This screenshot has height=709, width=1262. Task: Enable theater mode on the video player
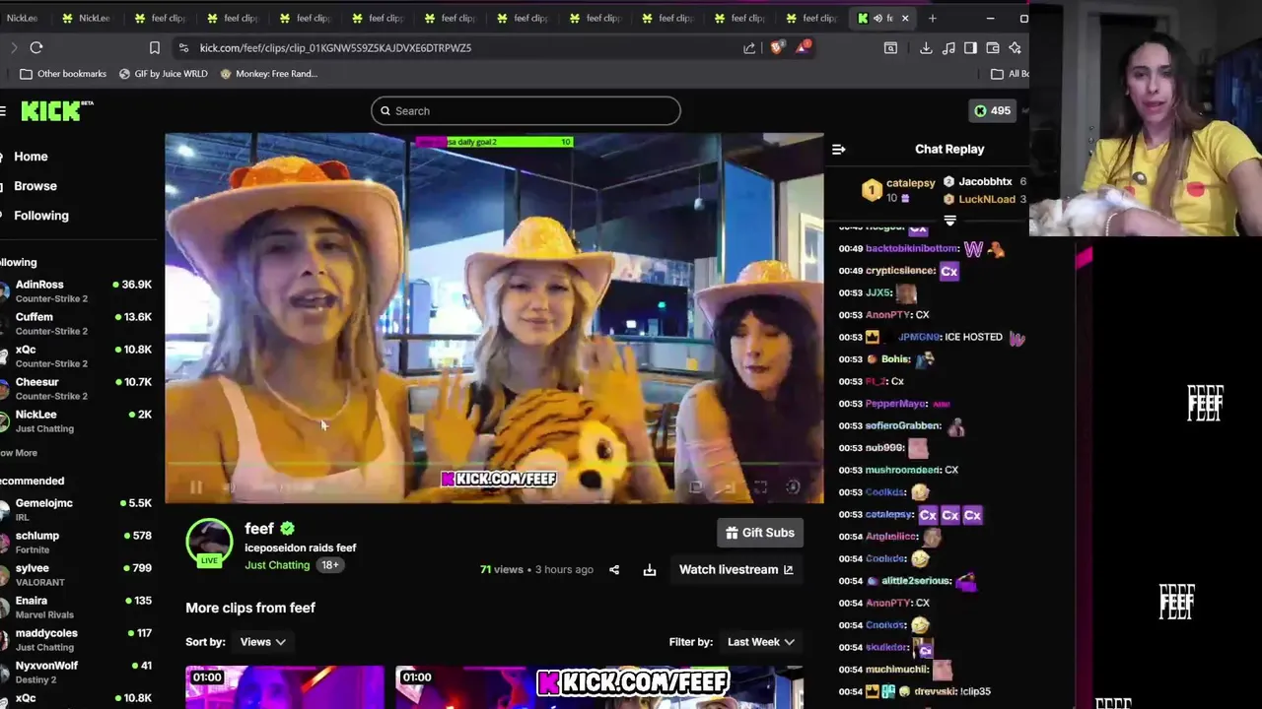coord(728,486)
